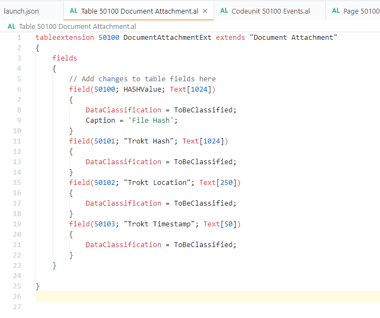Click DocumentAttachmentExt identifier on line 1
Viewport: 380px width, 318px height.
(x=167, y=38)
